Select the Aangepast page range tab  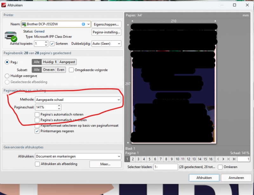coord(67,62)
